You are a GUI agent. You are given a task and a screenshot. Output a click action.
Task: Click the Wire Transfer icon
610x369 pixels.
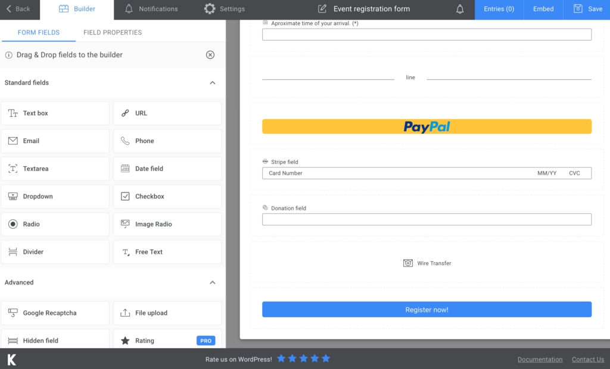407,263
